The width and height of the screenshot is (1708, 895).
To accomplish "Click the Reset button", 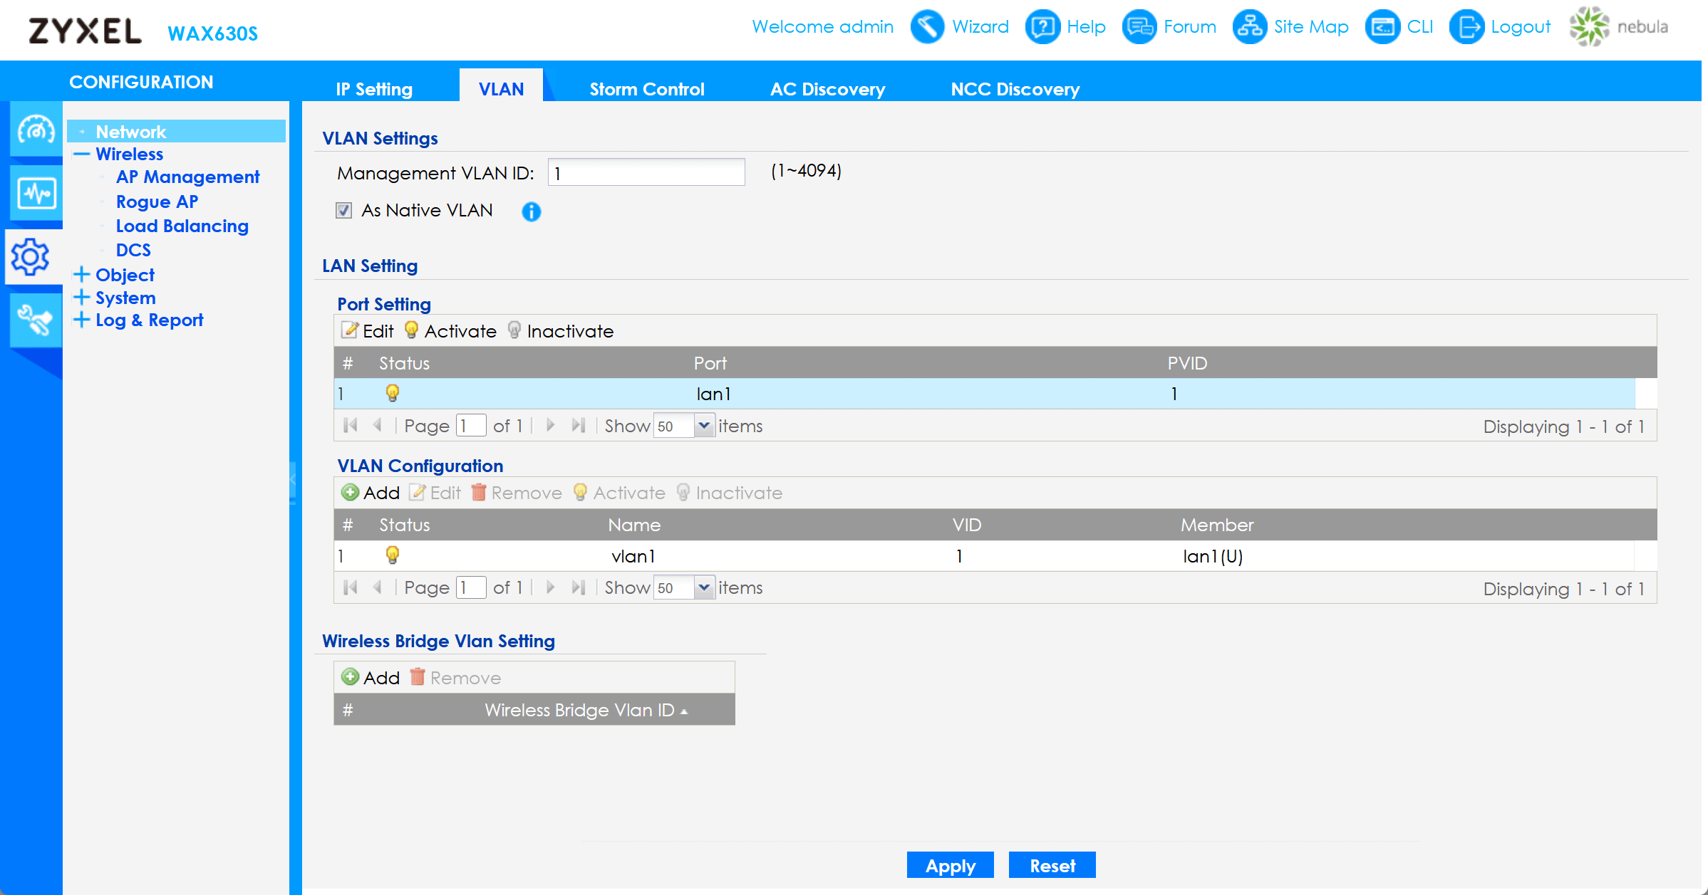I will [x=1052, y=866].
